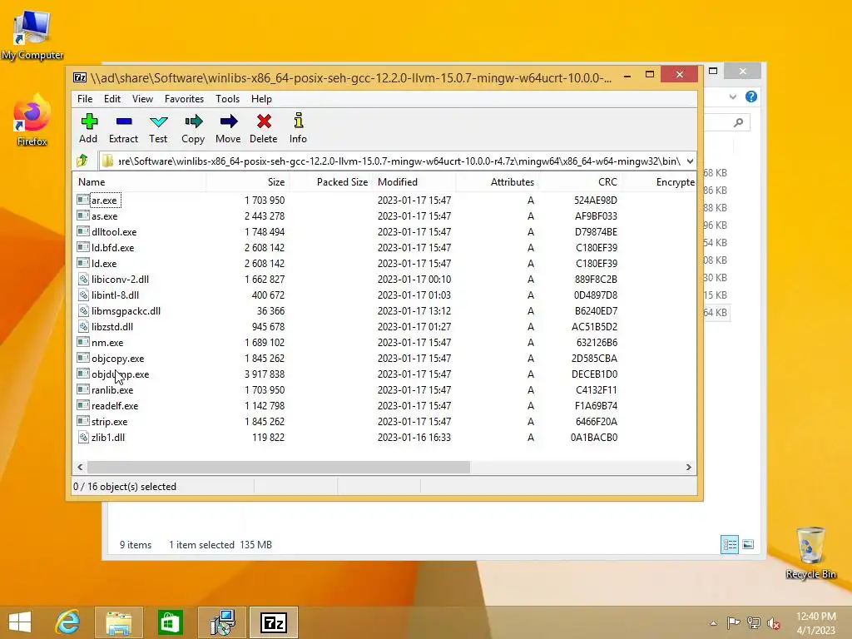
Task: Select My Computer desktop icon
Action: click(32, 35)
